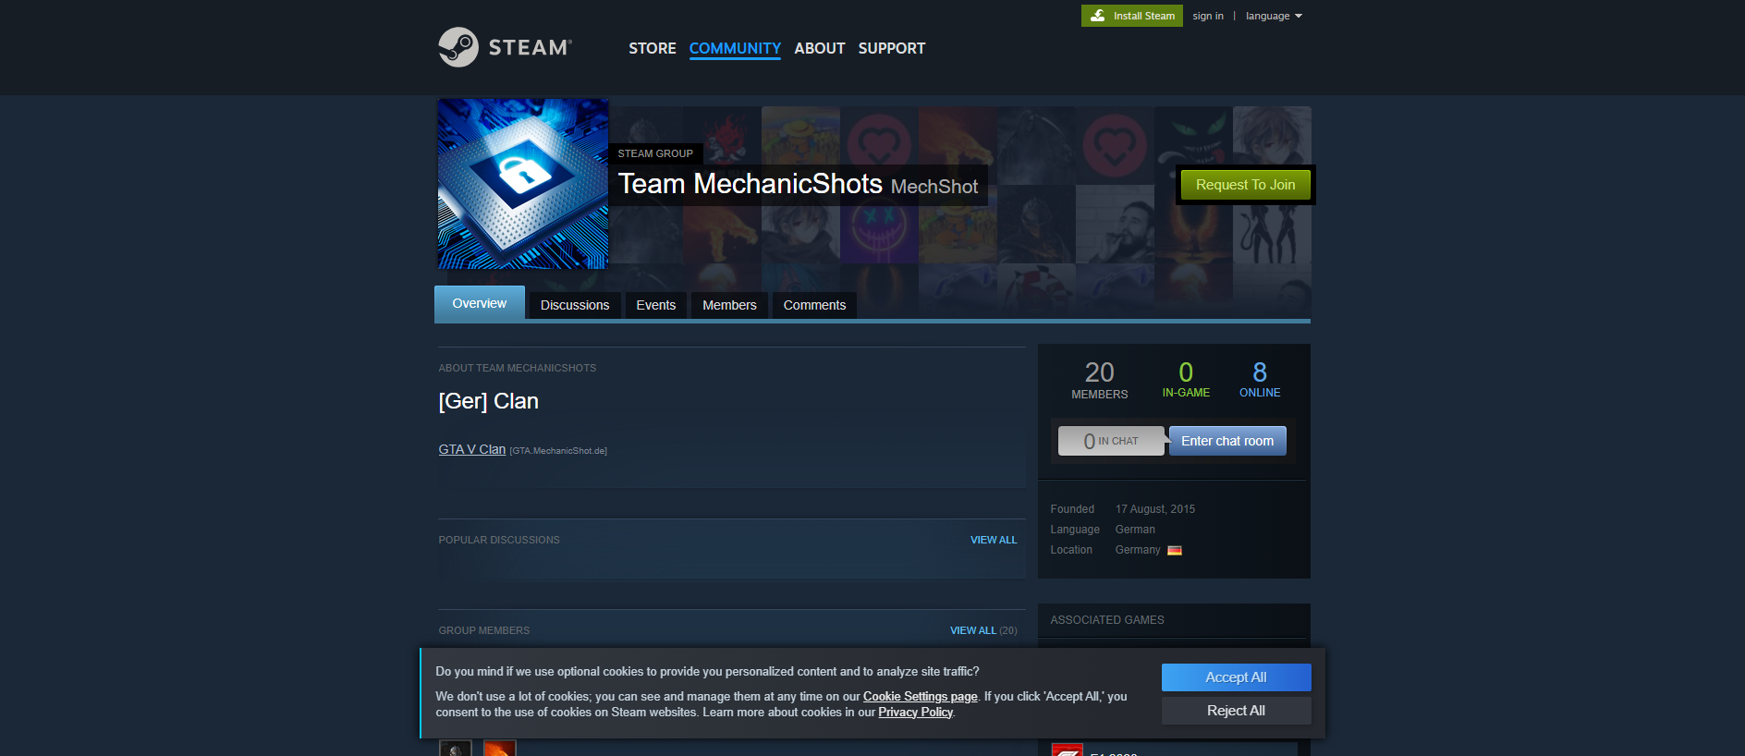Click Enter chat room button

(x=1227, y=441)
